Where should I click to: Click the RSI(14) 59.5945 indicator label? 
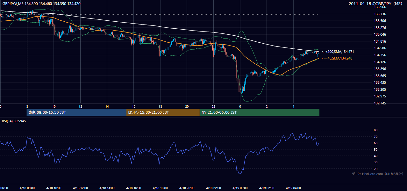(14, 121)
